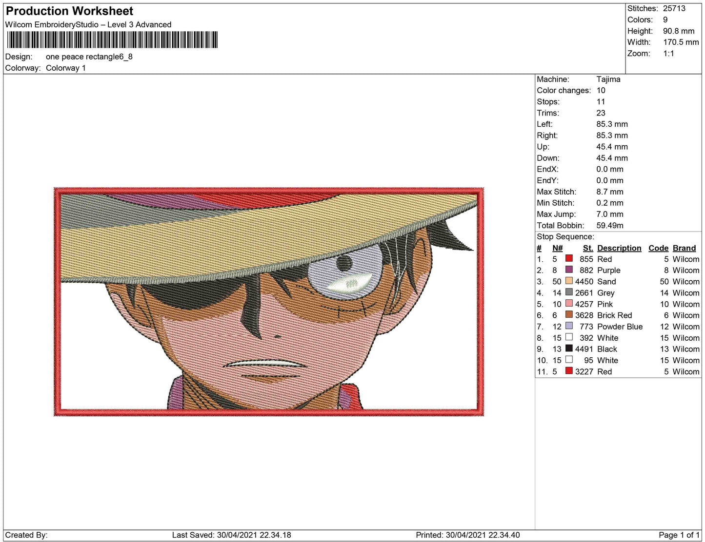Click the 'Created By:' footer label

coord(26,535)
